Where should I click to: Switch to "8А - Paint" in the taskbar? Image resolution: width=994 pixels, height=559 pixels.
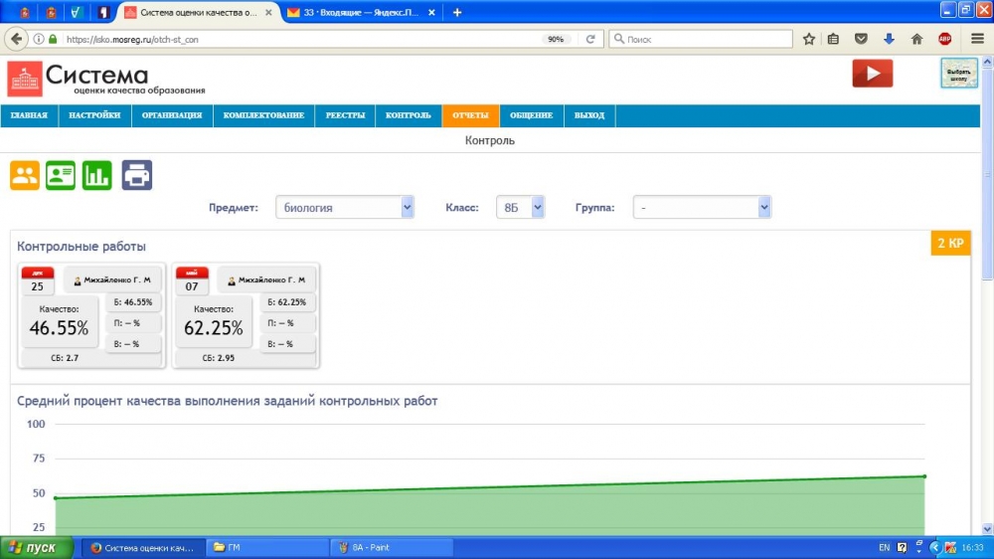point(392,548)
